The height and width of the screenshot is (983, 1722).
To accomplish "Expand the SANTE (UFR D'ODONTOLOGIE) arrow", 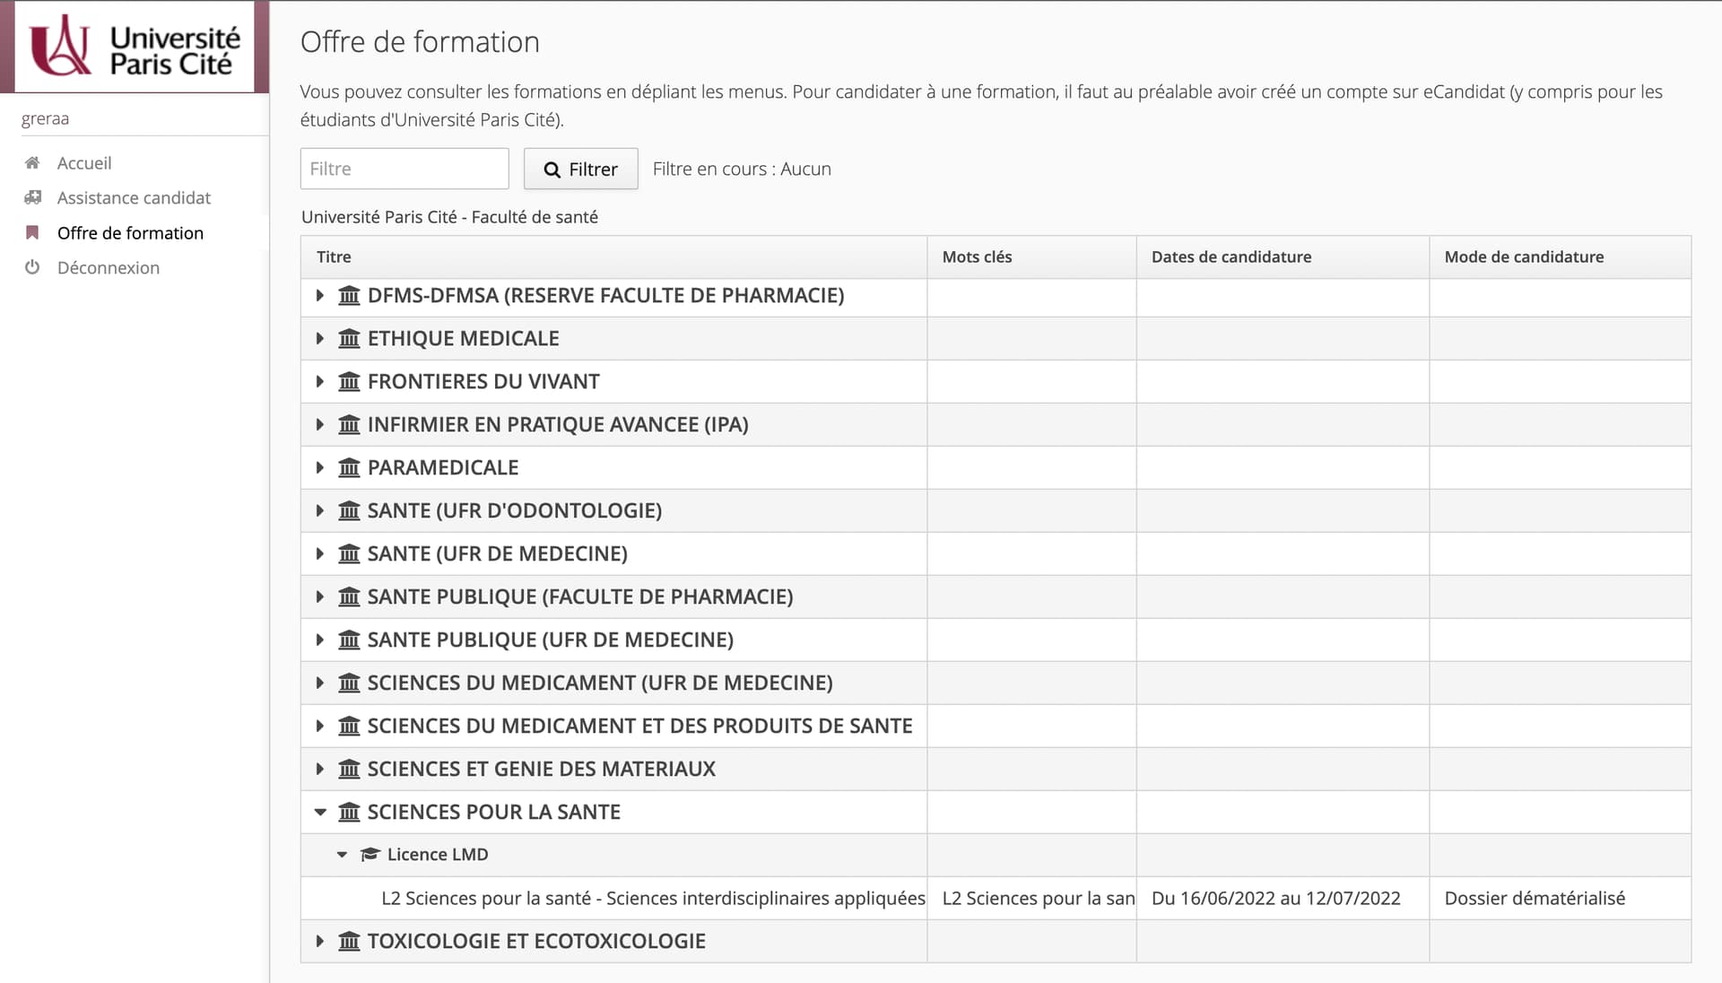I will (319, 510).
